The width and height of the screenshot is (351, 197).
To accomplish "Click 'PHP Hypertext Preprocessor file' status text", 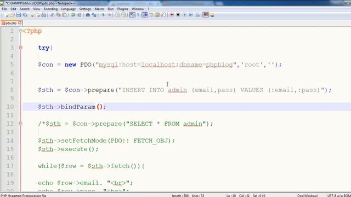I will 23,195.
